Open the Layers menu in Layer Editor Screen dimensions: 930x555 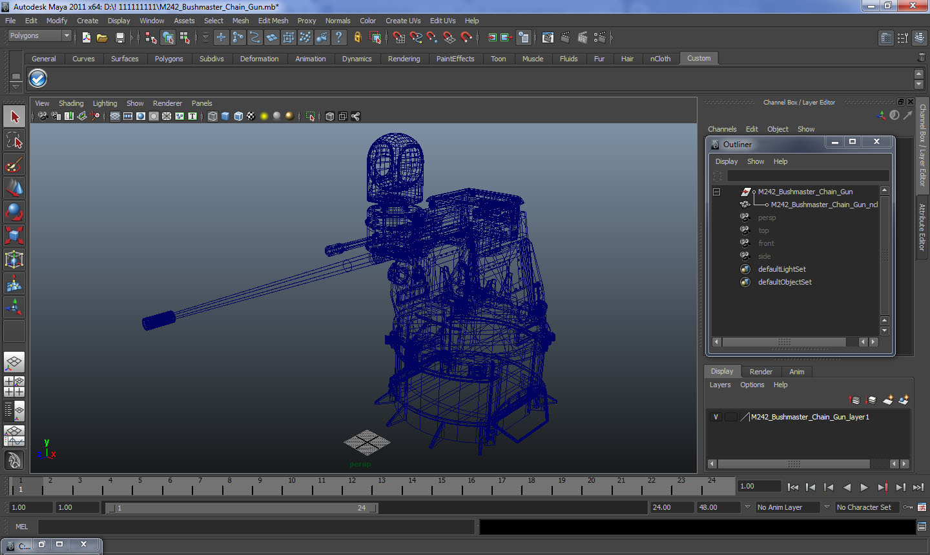tap(720, 385)
